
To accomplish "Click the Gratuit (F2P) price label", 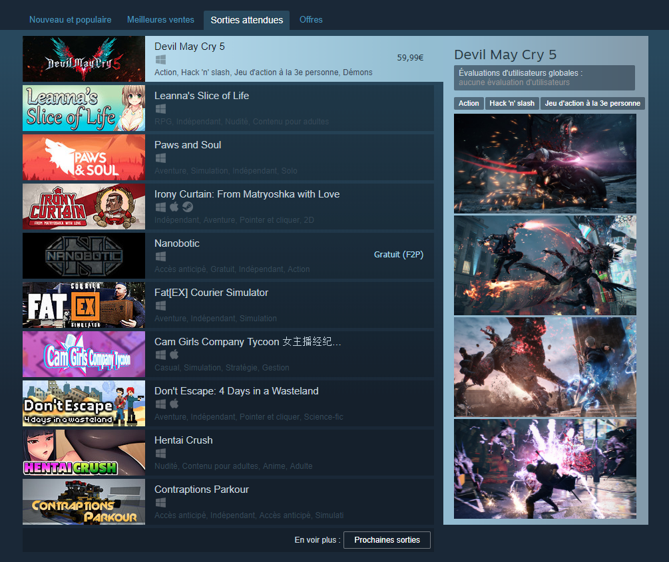I will coord(399,255).
